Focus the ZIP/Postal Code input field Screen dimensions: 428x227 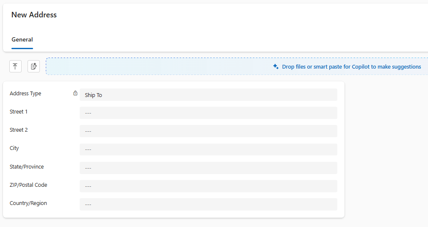click(208, 186)
